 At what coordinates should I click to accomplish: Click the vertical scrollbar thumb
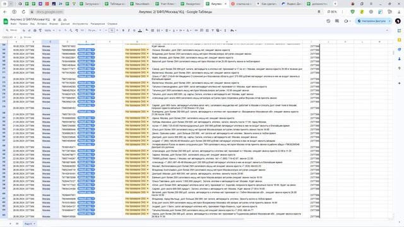click(x=393, y=53)
